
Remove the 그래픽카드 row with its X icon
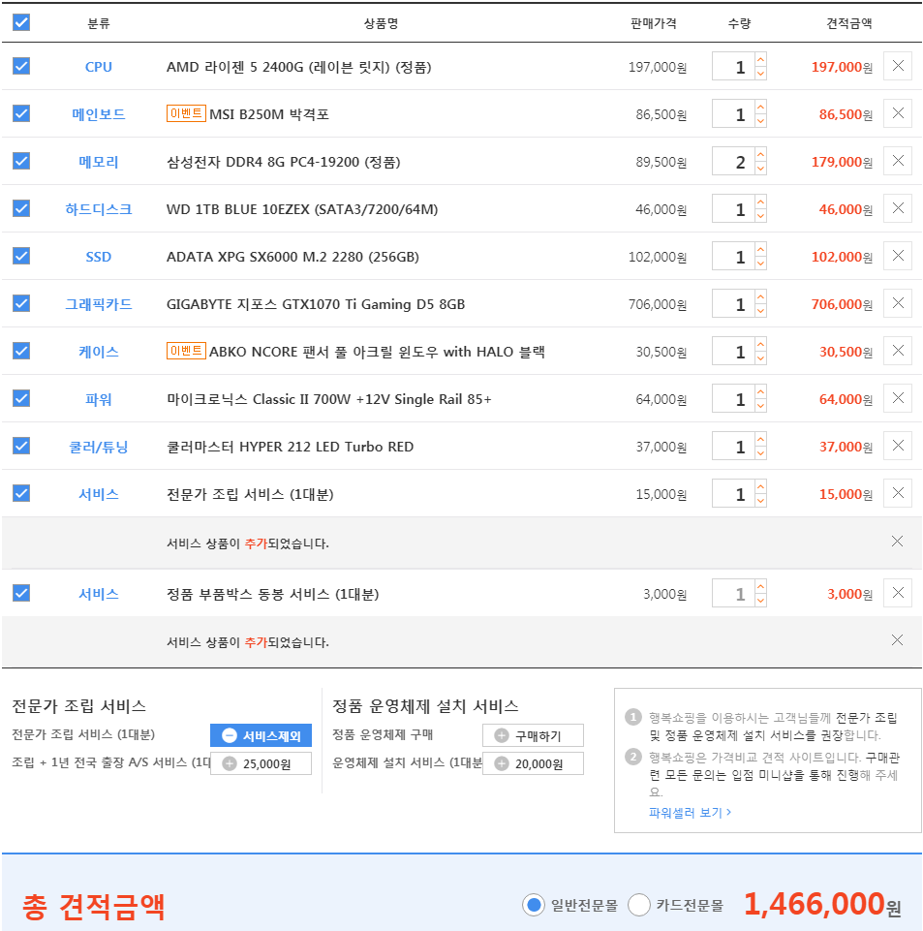[898, 303]
